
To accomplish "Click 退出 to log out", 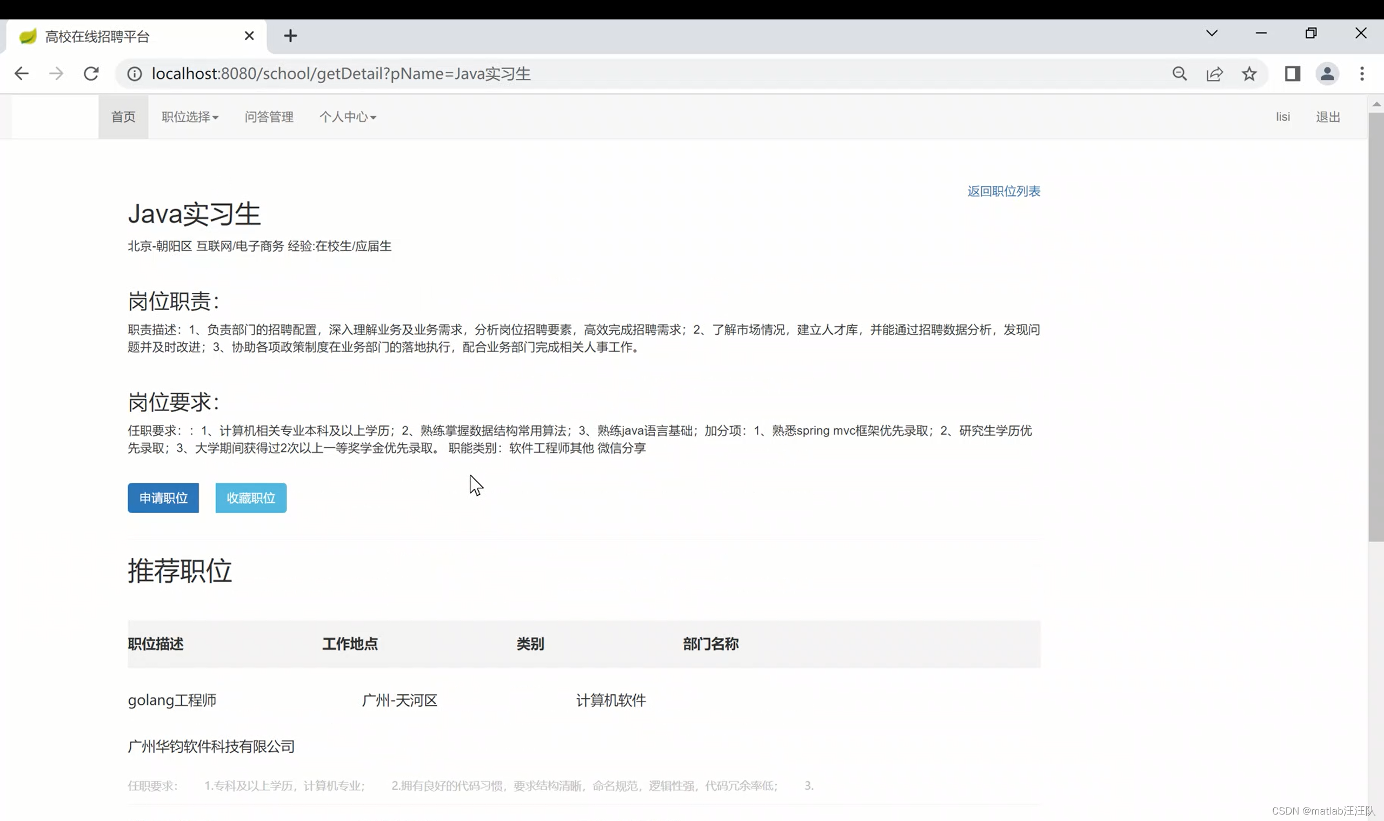I will pos(1328,117).
